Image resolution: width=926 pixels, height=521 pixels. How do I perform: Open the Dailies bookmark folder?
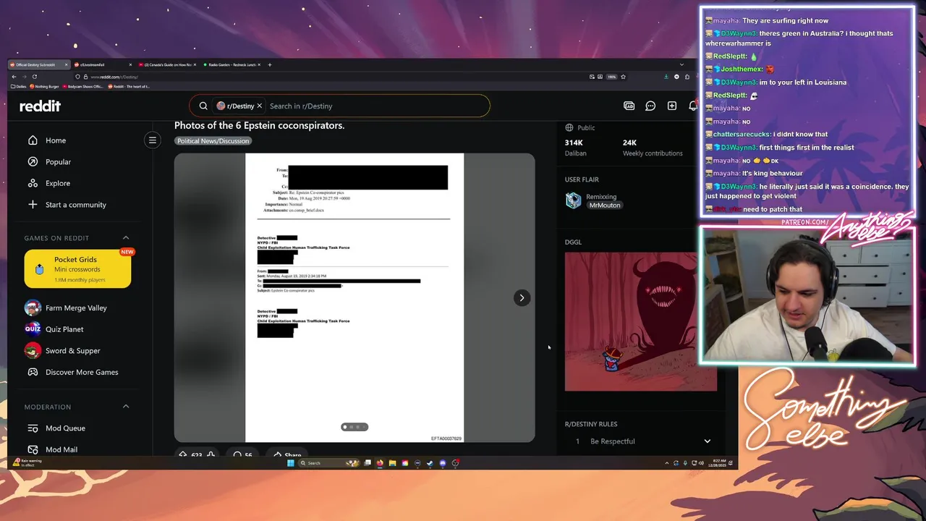click(x=19, y=86)
